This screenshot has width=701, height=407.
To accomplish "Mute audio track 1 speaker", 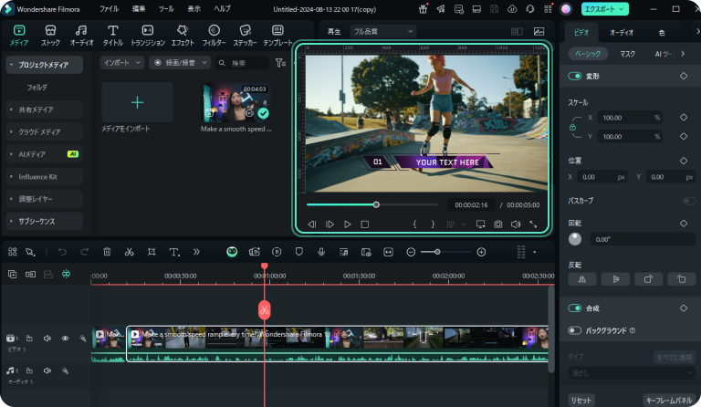I will pos(47,370).
